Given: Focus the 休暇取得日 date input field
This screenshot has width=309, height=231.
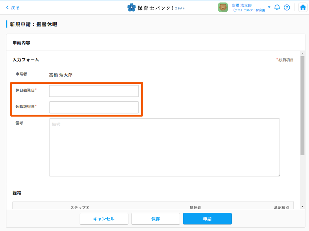Looking at the screenshot, I should [94, 107].
